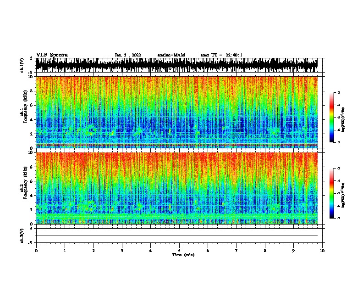
Task: Click the "-3" label on ch.2 colorbar
Action: coord(338,169)
